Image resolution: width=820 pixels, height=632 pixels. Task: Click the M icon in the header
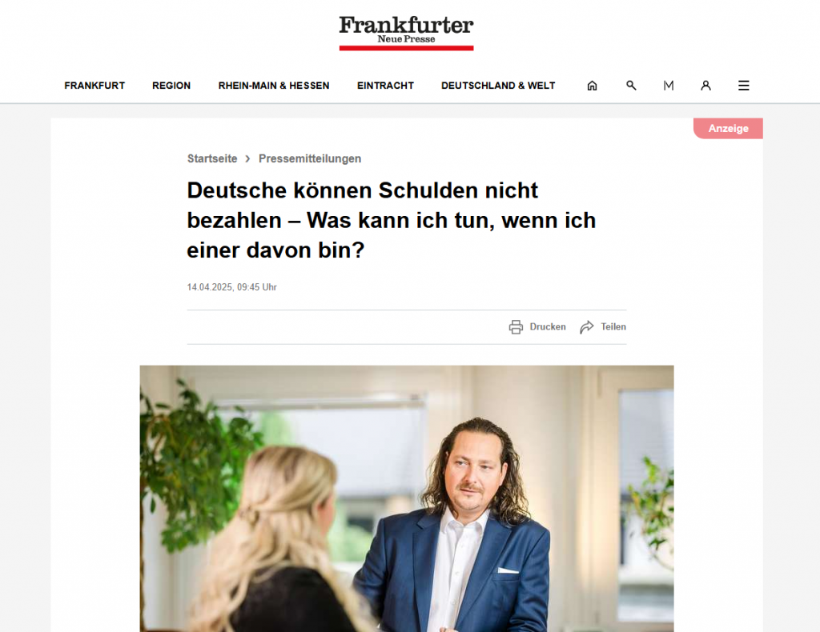pos(669,85)
